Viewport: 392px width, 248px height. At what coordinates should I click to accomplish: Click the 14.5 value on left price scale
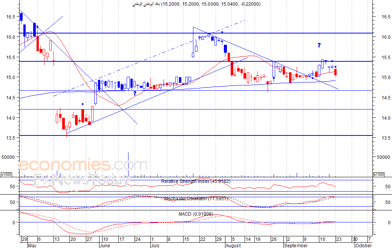pos(11,97)
